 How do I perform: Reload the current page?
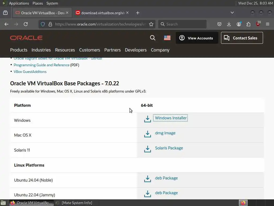tap(26, 24)
